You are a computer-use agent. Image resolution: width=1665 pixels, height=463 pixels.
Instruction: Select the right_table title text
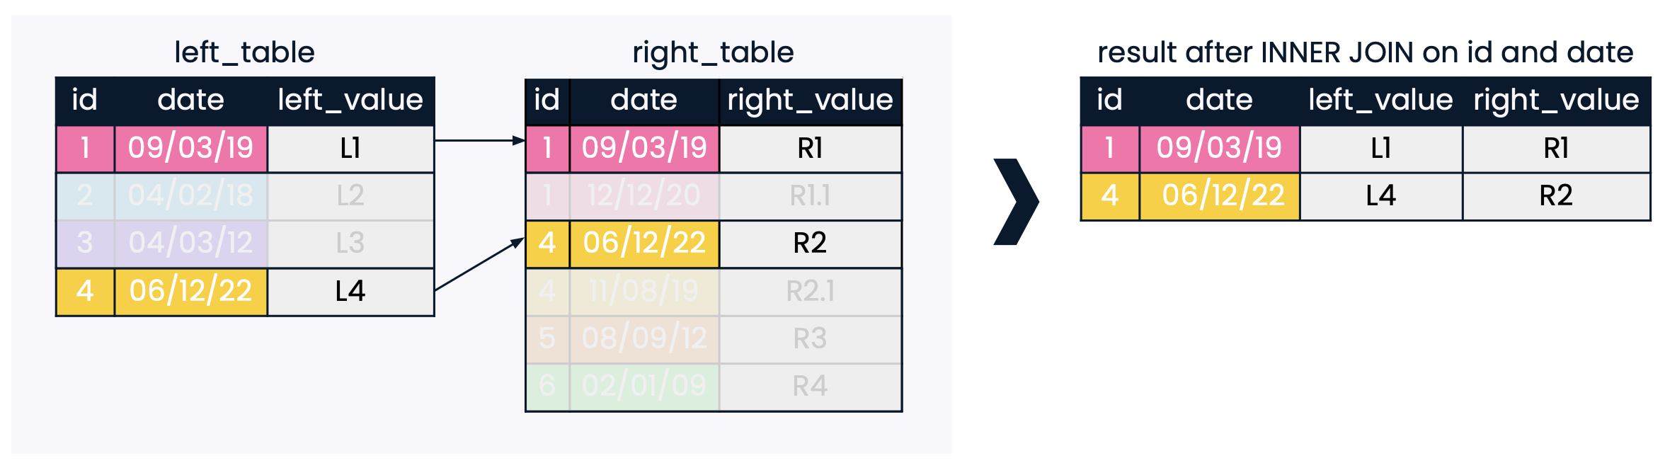[713, 52]
